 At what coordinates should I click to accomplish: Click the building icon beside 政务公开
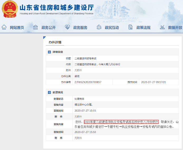click(35, 27)
